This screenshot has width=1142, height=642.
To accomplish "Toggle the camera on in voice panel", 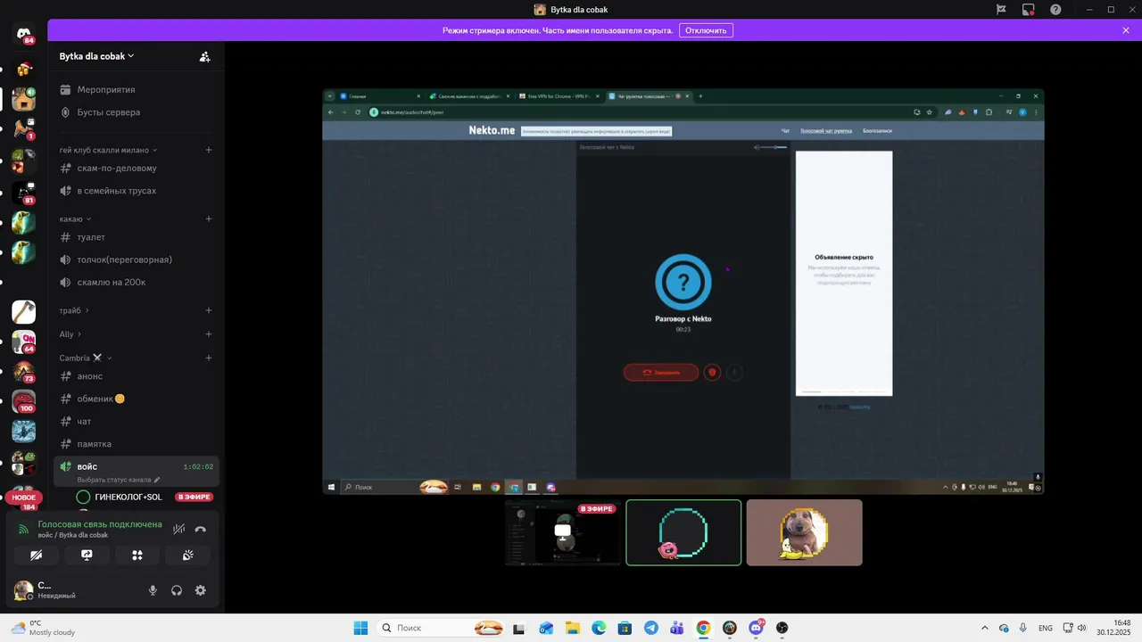I will coord(36,555).
